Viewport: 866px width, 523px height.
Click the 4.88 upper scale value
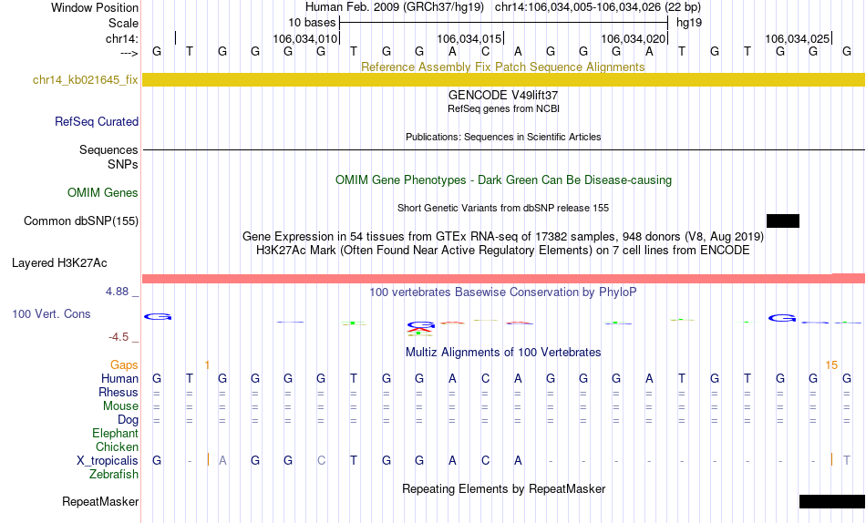click(x=117, y=292)
